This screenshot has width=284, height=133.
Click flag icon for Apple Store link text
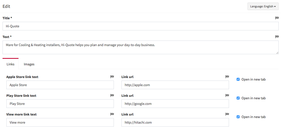[x=112, y=77]
